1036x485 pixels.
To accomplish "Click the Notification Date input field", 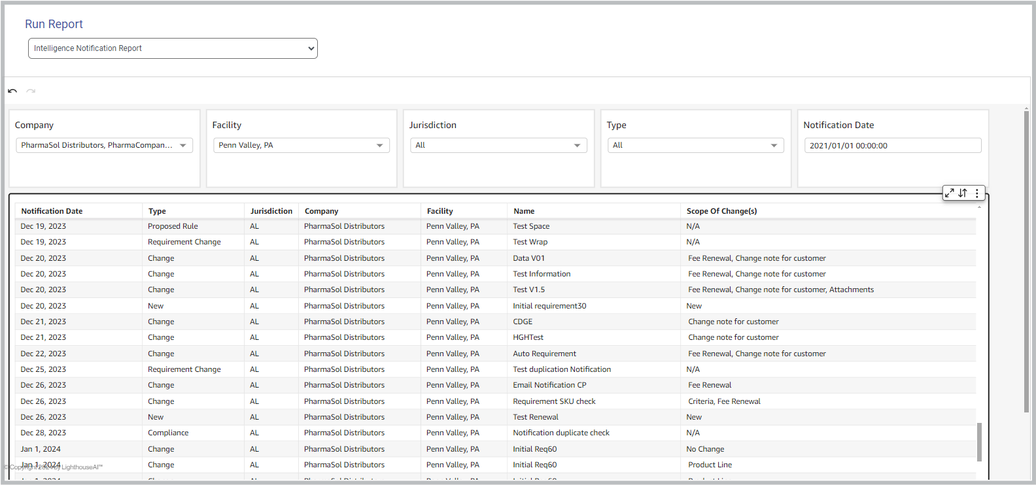I will (893, 145).
